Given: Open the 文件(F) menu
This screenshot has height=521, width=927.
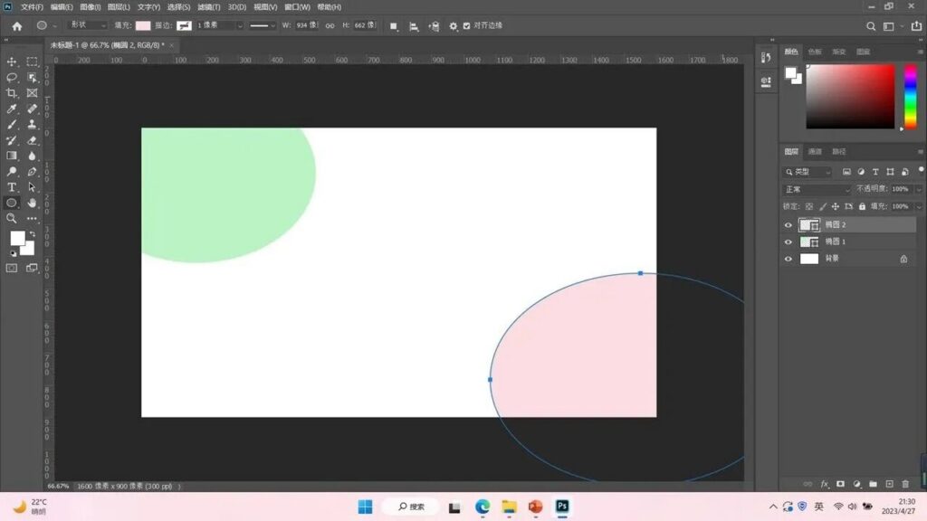Looking at the screenshot, I should coord(32,7).
